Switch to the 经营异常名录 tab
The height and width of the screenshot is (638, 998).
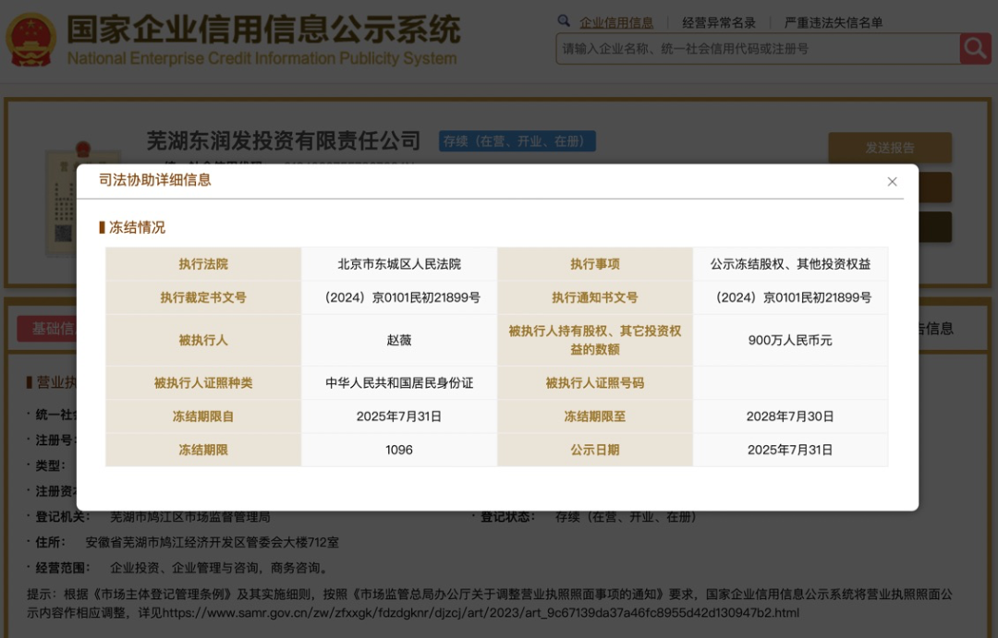click(x=719, y=23)
